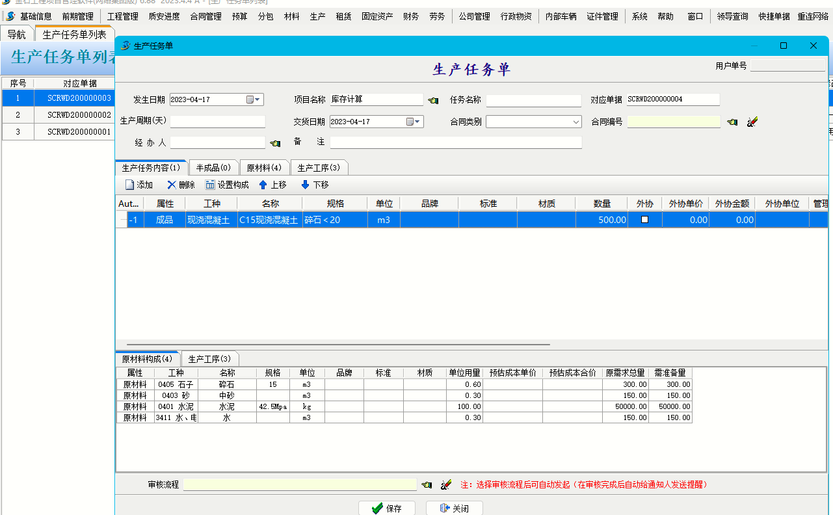Open the 材料 menu in menu bar
Image resolution: width=833 pixels, height=515 pixels.
click(x=292, y=16)
